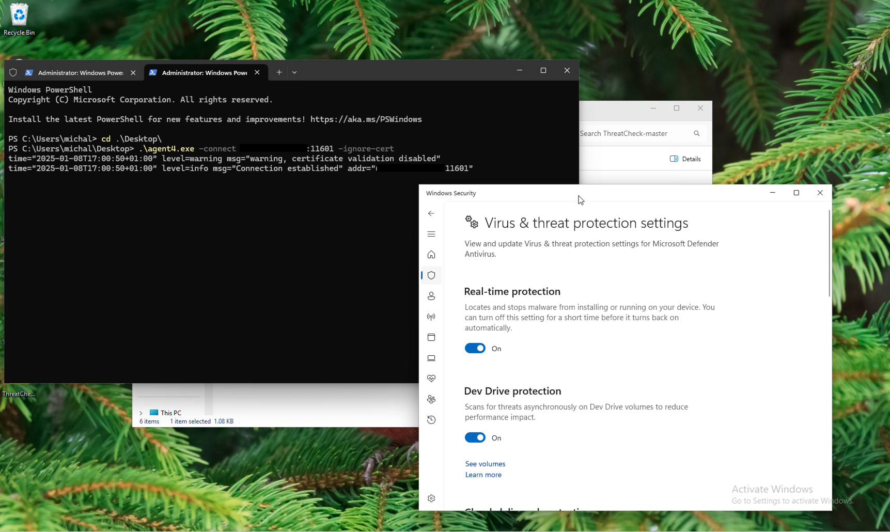Screen dimensions: 890x532
Task: Click '1 item selected' status text
Action: [190, 421]
